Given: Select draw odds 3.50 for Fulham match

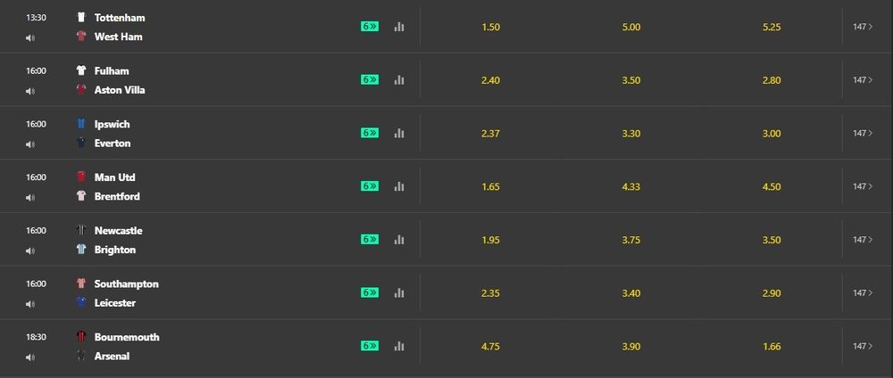Looking at the screenshot, I should 631,80.
